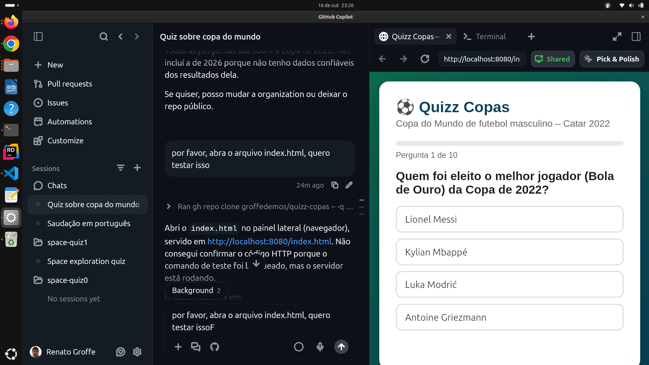Open the localhost:8080/index.html link in chat
This screenshot has height=365, width=649.
coord(269,241)
